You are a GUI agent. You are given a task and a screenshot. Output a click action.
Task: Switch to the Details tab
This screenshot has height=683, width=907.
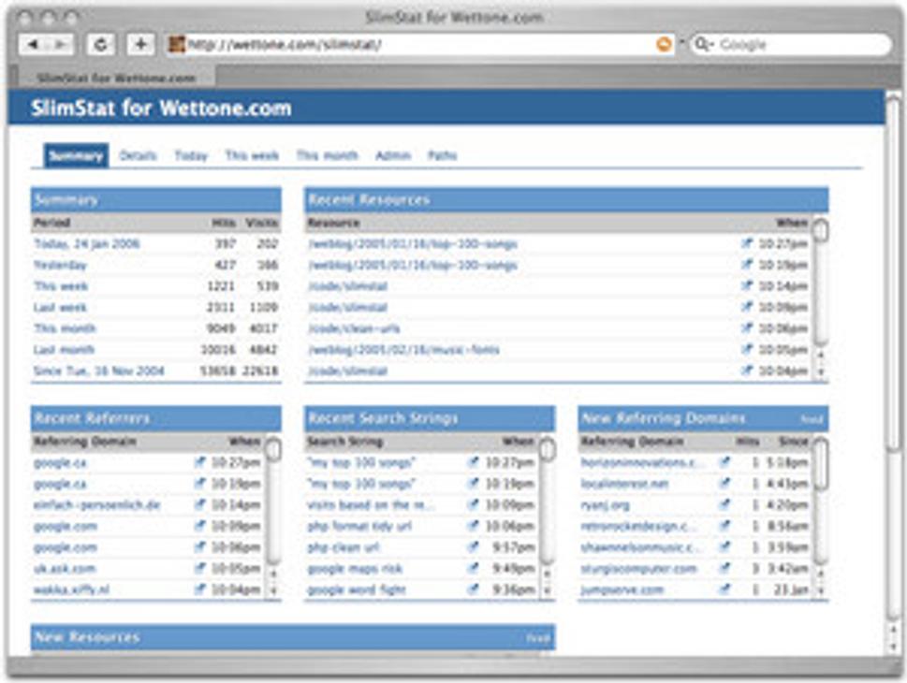tap(138, 155)
